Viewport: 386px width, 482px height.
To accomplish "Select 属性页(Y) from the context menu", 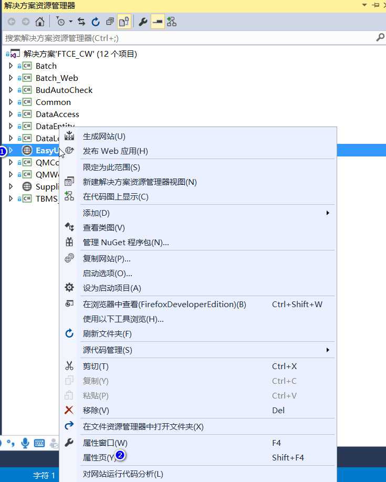I will coord(99,457).
